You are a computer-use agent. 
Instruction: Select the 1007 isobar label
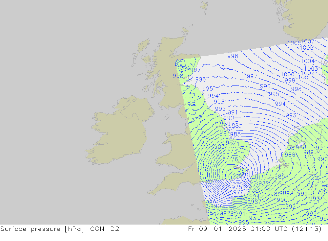click(x=308, y=41)
